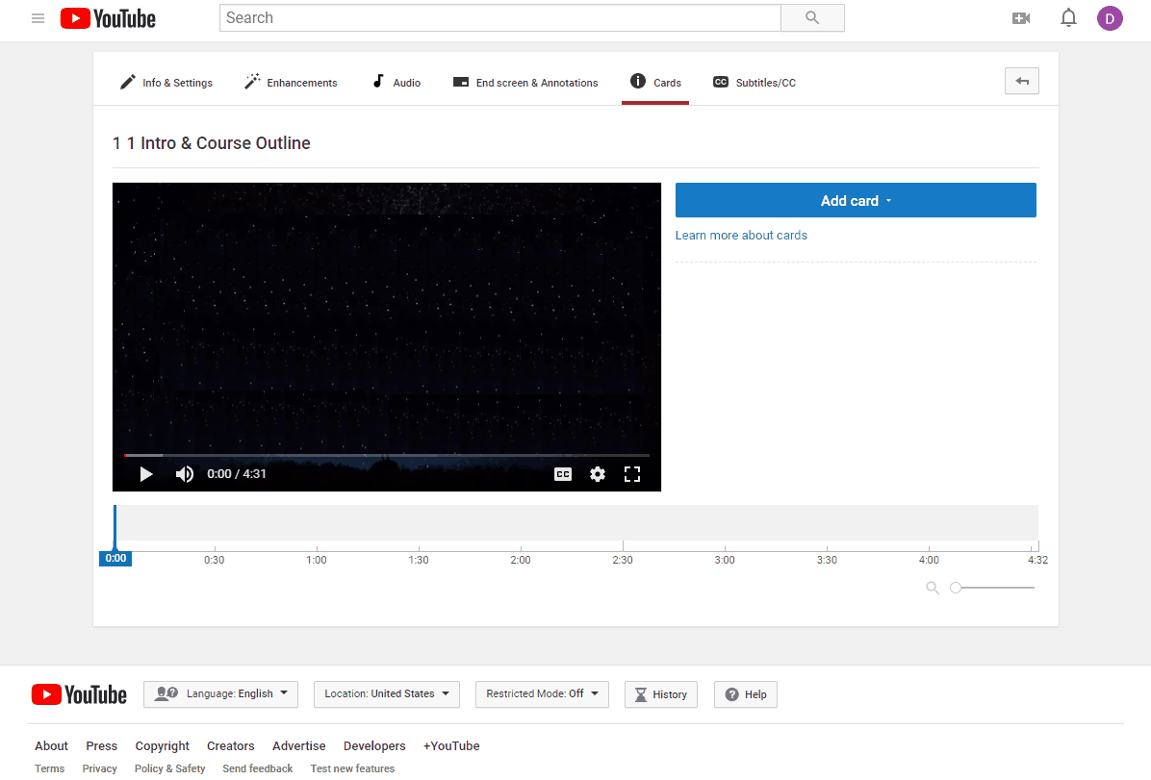Open the notifications bell
Viewport: 1151px width, 780px height.
click(1069, 17)
